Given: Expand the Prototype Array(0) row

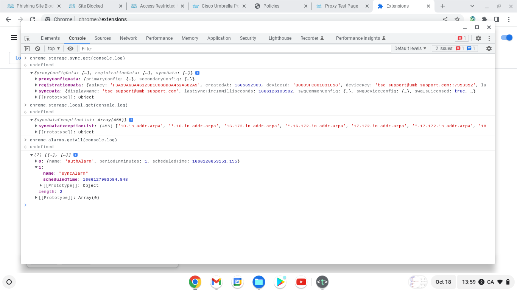Looking at the screenshot, I should tap(36, 198).
